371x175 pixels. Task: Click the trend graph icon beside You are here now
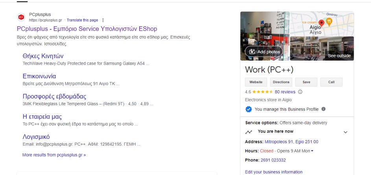click(248, 132)
